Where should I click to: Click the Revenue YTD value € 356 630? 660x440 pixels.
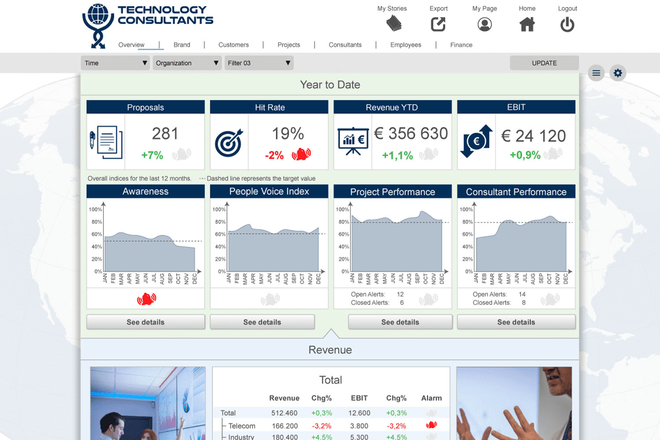[x=411, y=134]
